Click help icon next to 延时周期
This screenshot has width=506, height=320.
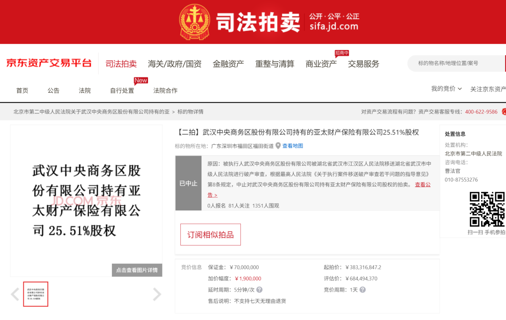tap(259, 290)
